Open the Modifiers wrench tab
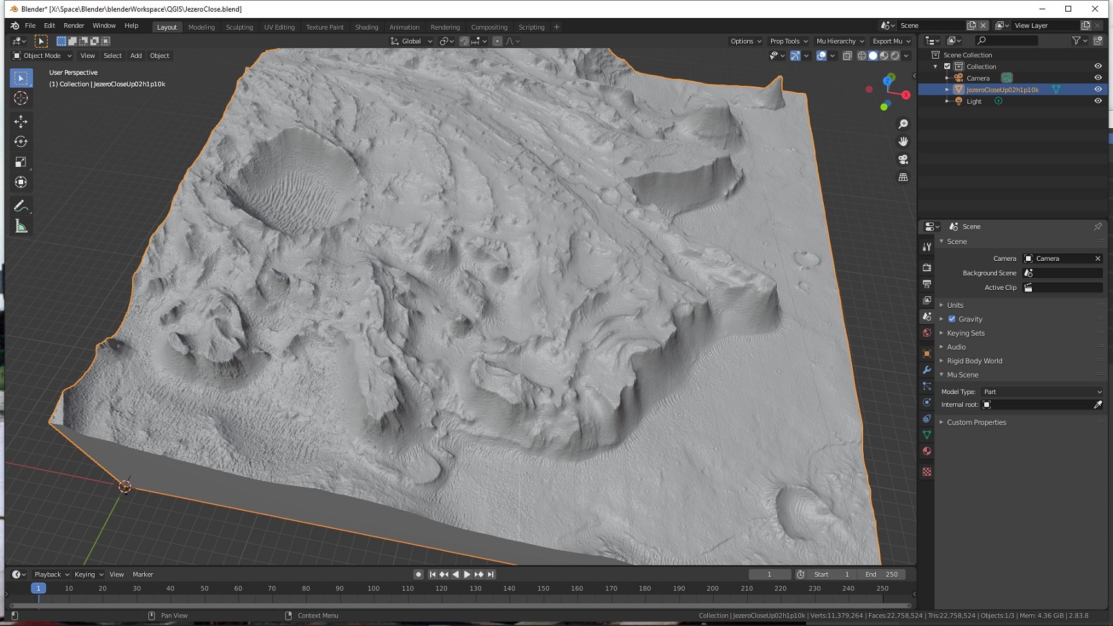The image size is (1113, 626). [927, 370]
